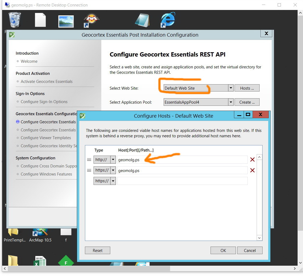Click drag handle of https:// geomolg.ps row
The height and width of the screenshot is (277, 303).
point(89,170)
